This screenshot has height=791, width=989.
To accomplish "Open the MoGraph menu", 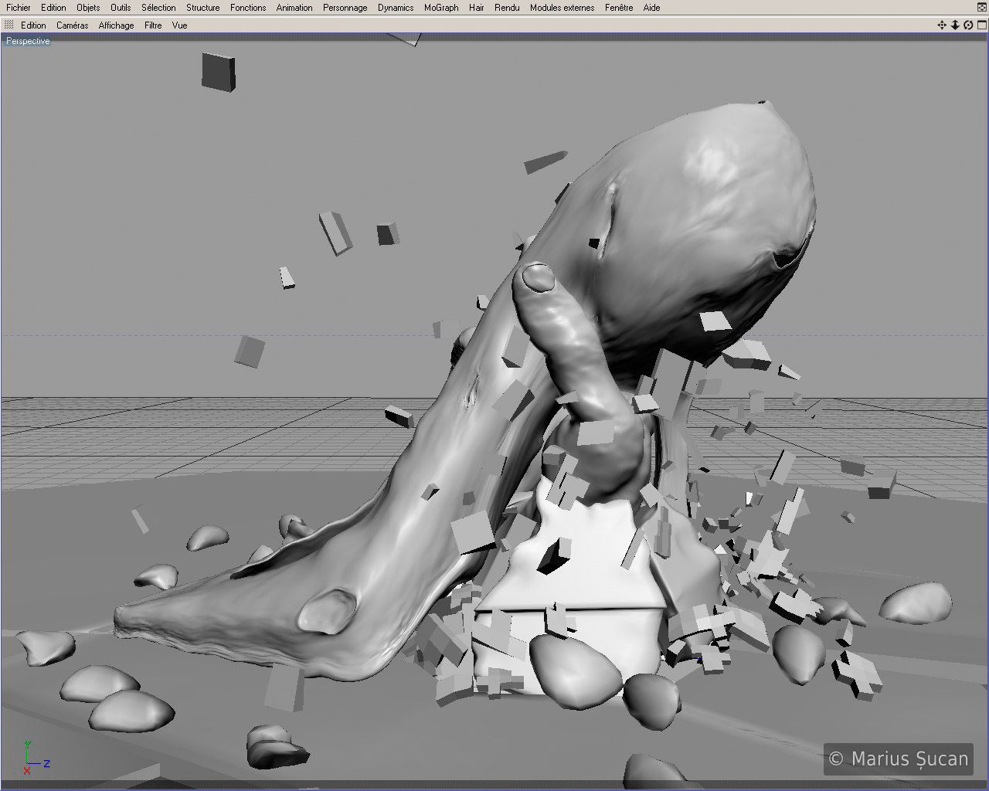I will (x=441, y=8).
